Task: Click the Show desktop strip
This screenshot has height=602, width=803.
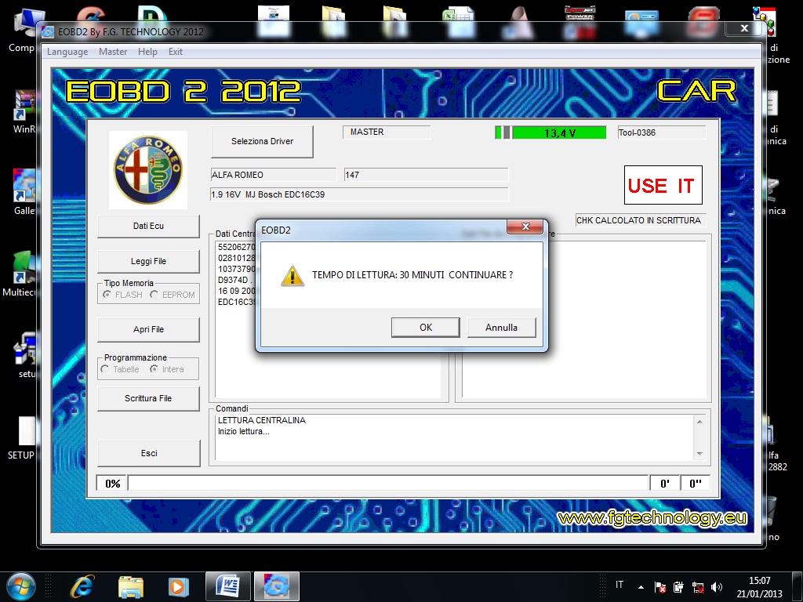Action: 799,586
